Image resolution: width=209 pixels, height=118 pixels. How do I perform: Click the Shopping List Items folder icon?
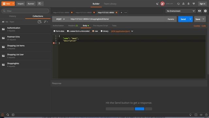[x=3, y=47]
